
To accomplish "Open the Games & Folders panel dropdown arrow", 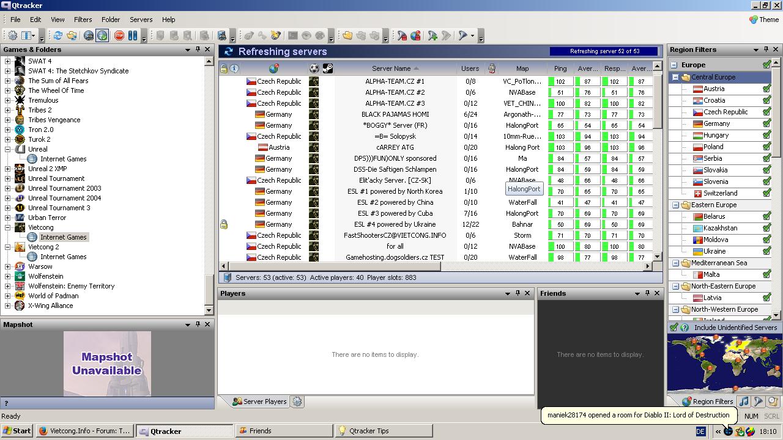I will (x=188, y=50).
